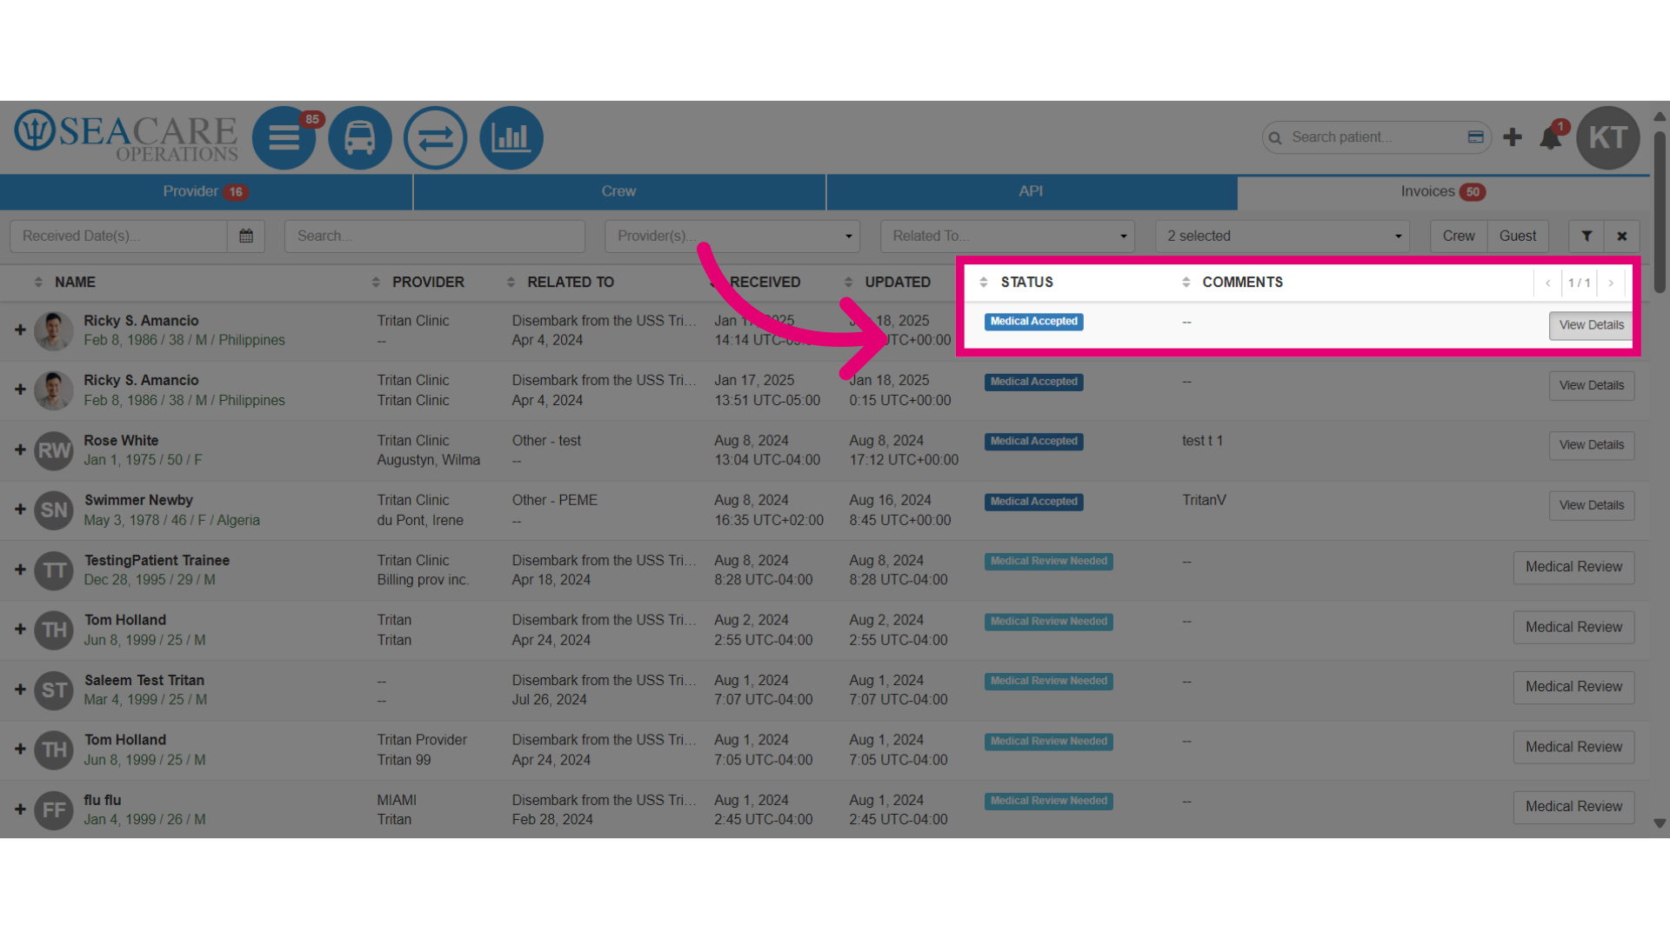Screen dimensions: 1670x939
Task: Switch to the Crew tab
Action: pos(618,191)
